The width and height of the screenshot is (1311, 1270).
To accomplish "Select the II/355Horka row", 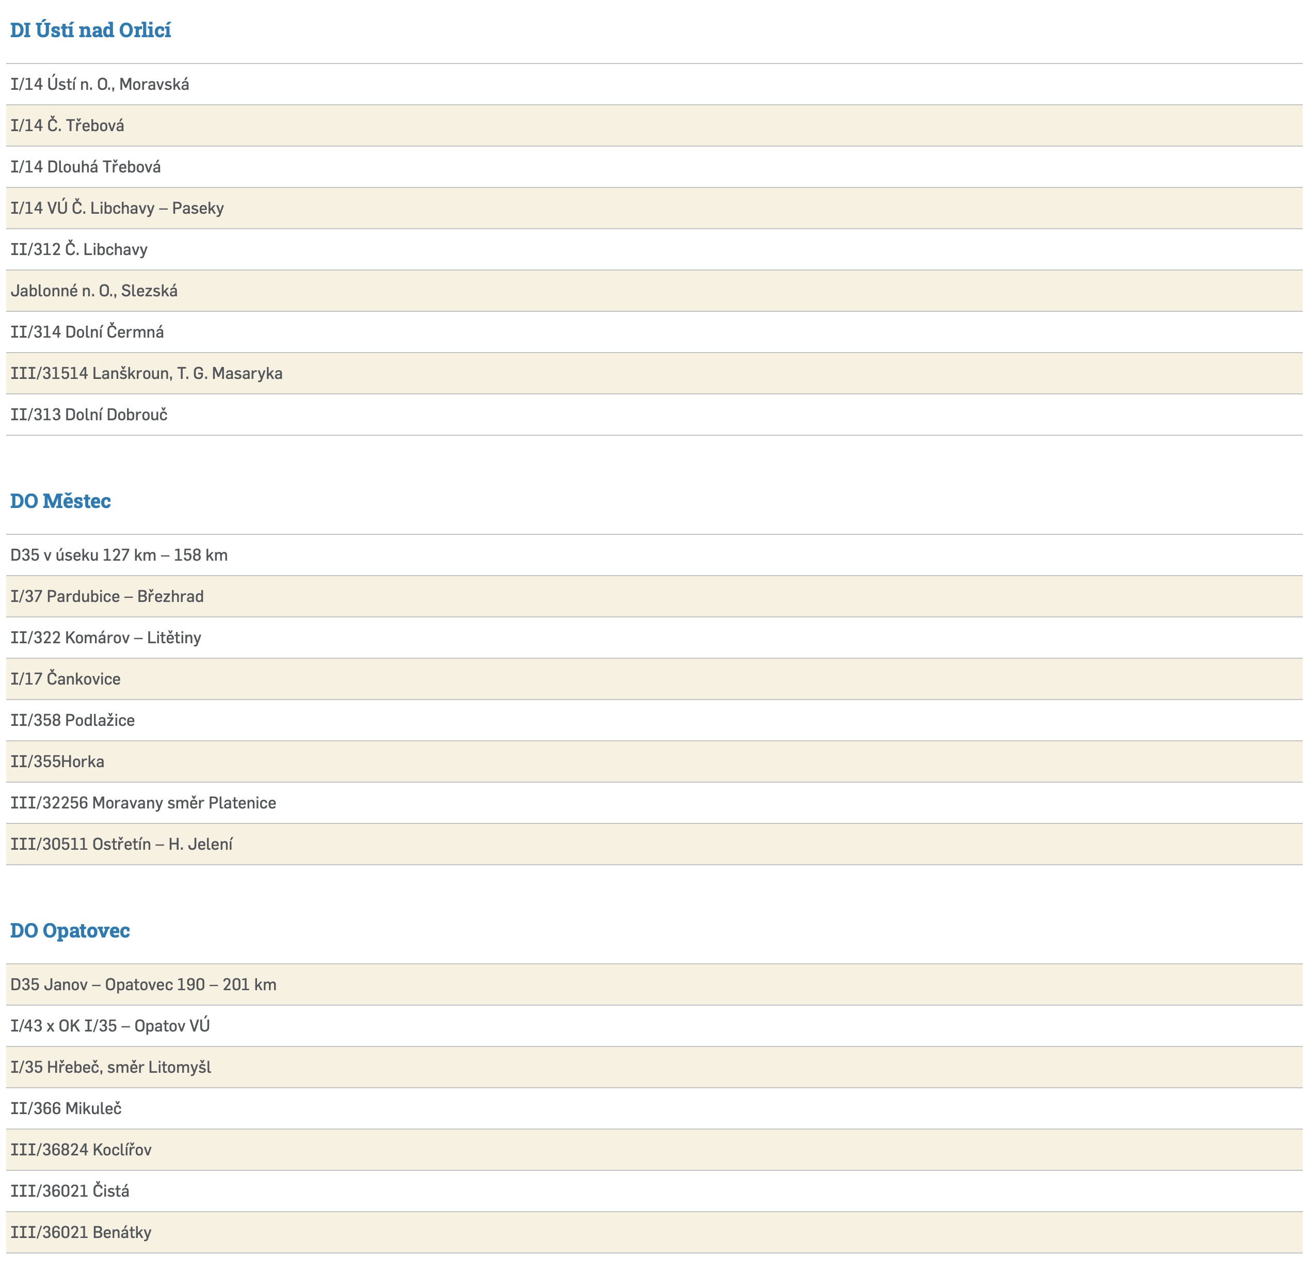I will pyautogui.click(x=57, y=762).
